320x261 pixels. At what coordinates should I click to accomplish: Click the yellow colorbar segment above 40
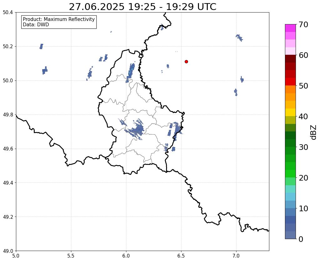coord(290,112)
